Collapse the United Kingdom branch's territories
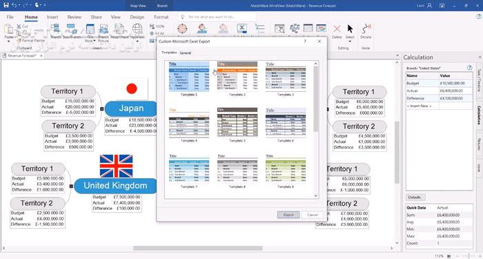The width and height of the screenshot is (483, 259). (71, 186)
